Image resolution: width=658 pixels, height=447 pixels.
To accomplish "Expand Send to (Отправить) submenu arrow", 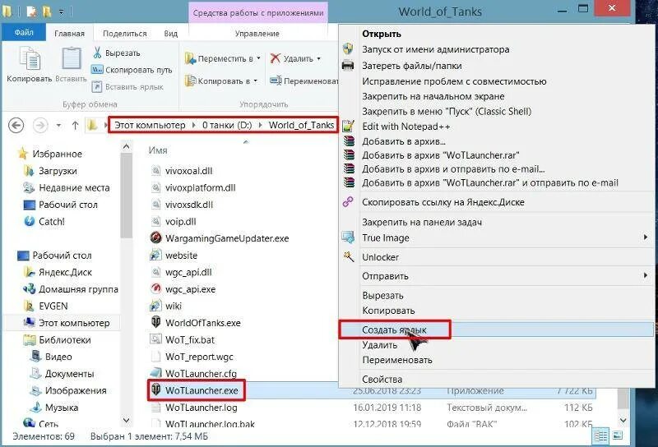I will pos(645,275).
